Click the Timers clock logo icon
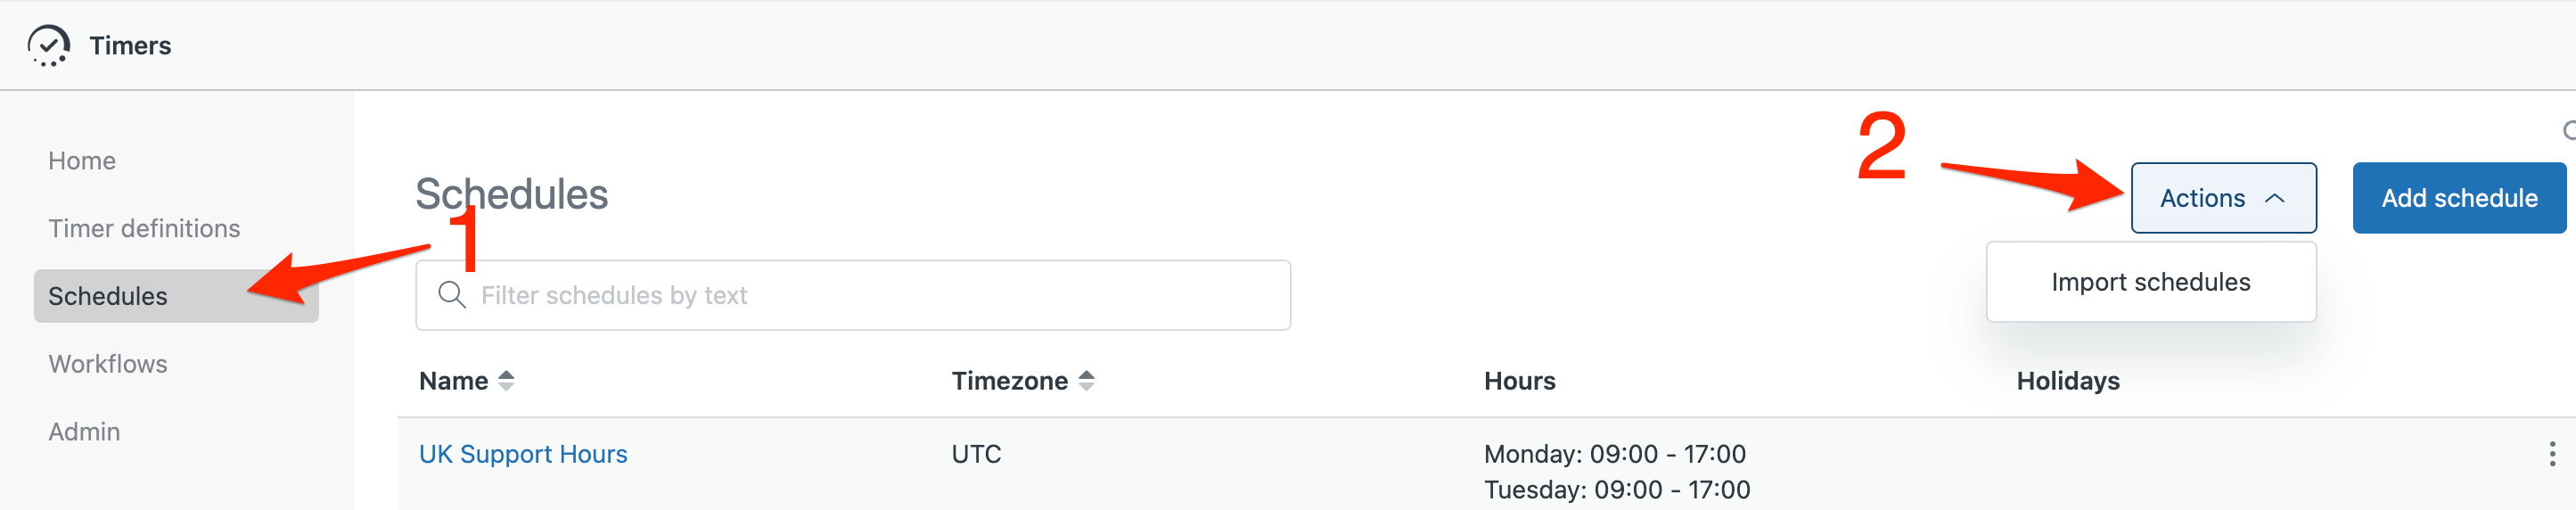 pyautogui.click(x=48, y=45)
